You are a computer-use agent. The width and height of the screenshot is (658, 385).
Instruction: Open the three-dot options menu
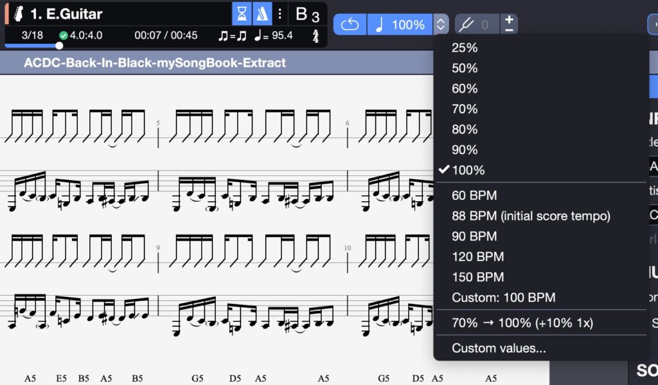coord(280,13)
